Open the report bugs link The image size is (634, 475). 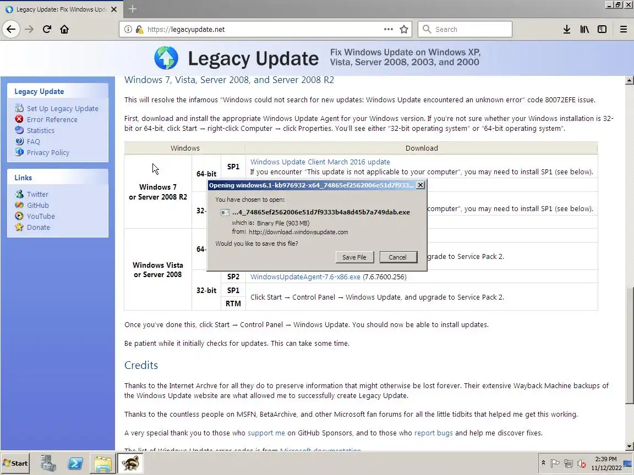click(x=434, y=433)
